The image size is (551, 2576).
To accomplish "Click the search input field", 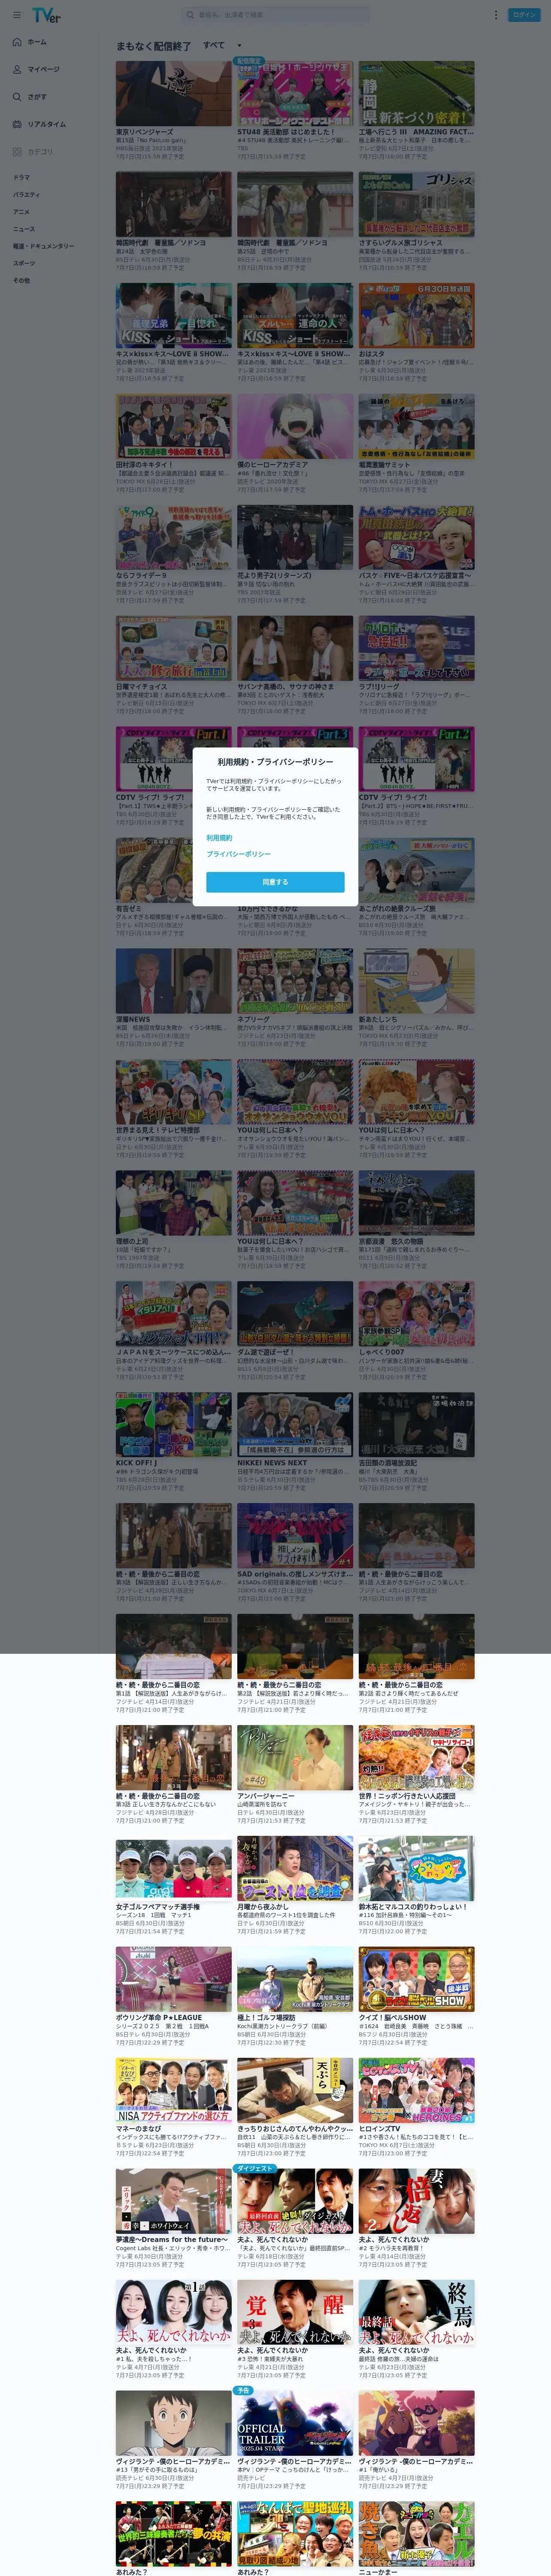I will (276, 15).
